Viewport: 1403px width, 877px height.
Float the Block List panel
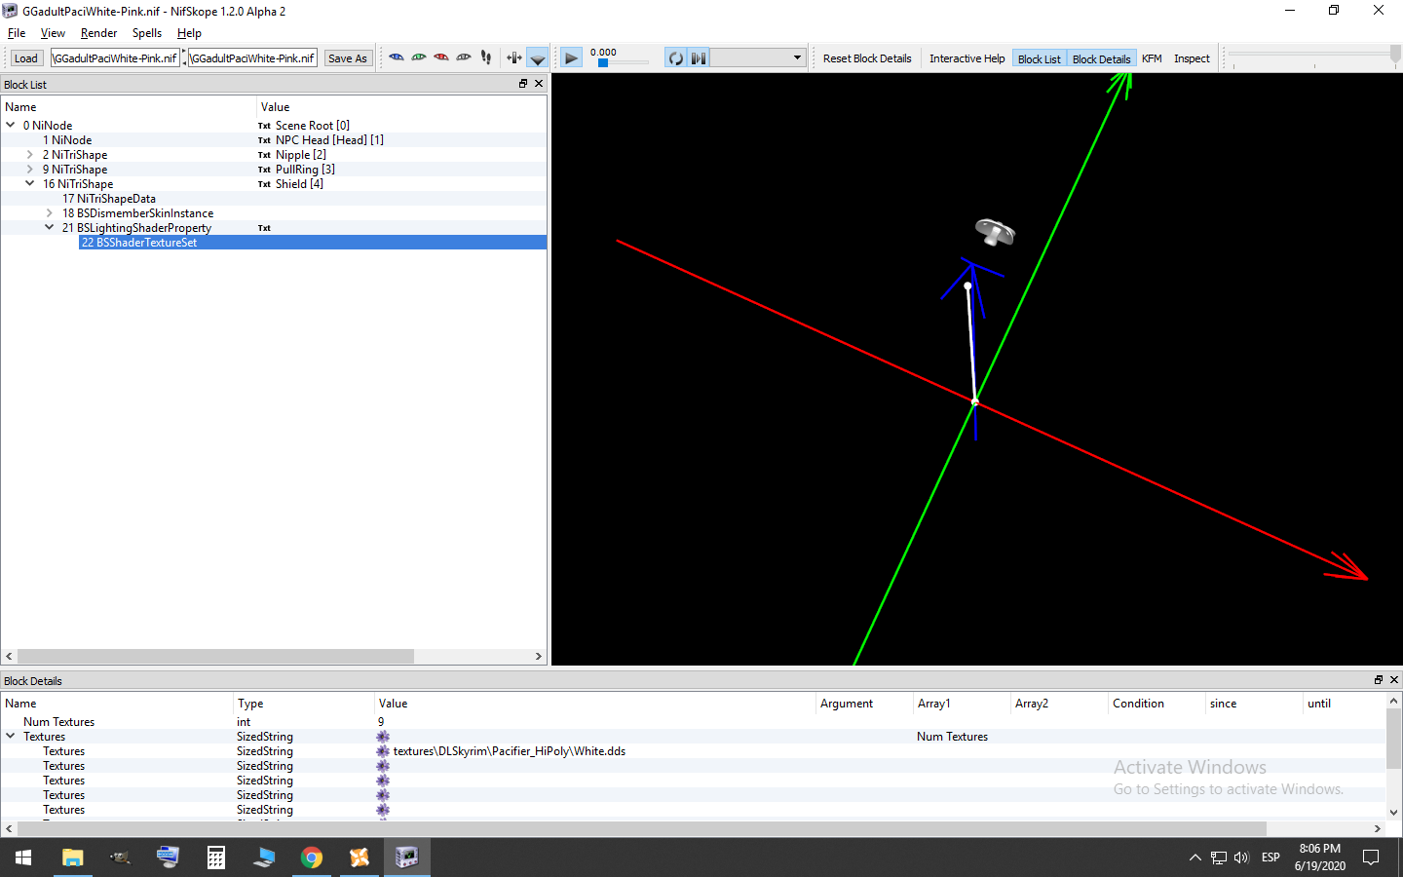pyautogui.click(x=523, y=84)
